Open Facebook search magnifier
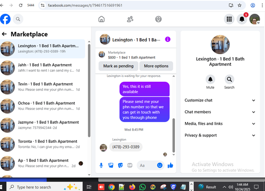This screenshot has height=191, width=265. [18, 19]
